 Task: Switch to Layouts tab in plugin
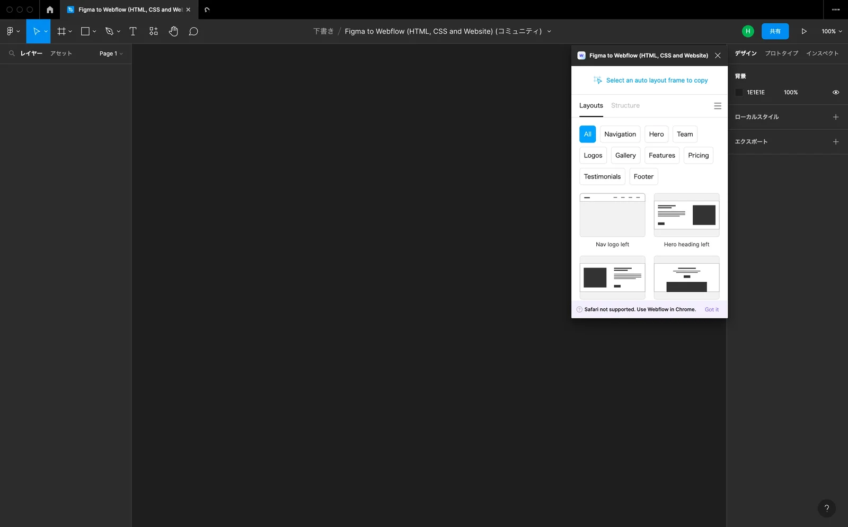coord(591,105)
